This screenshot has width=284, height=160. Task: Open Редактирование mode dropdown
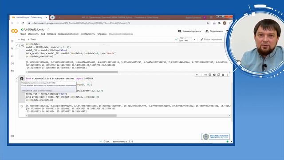click(211, 40)
